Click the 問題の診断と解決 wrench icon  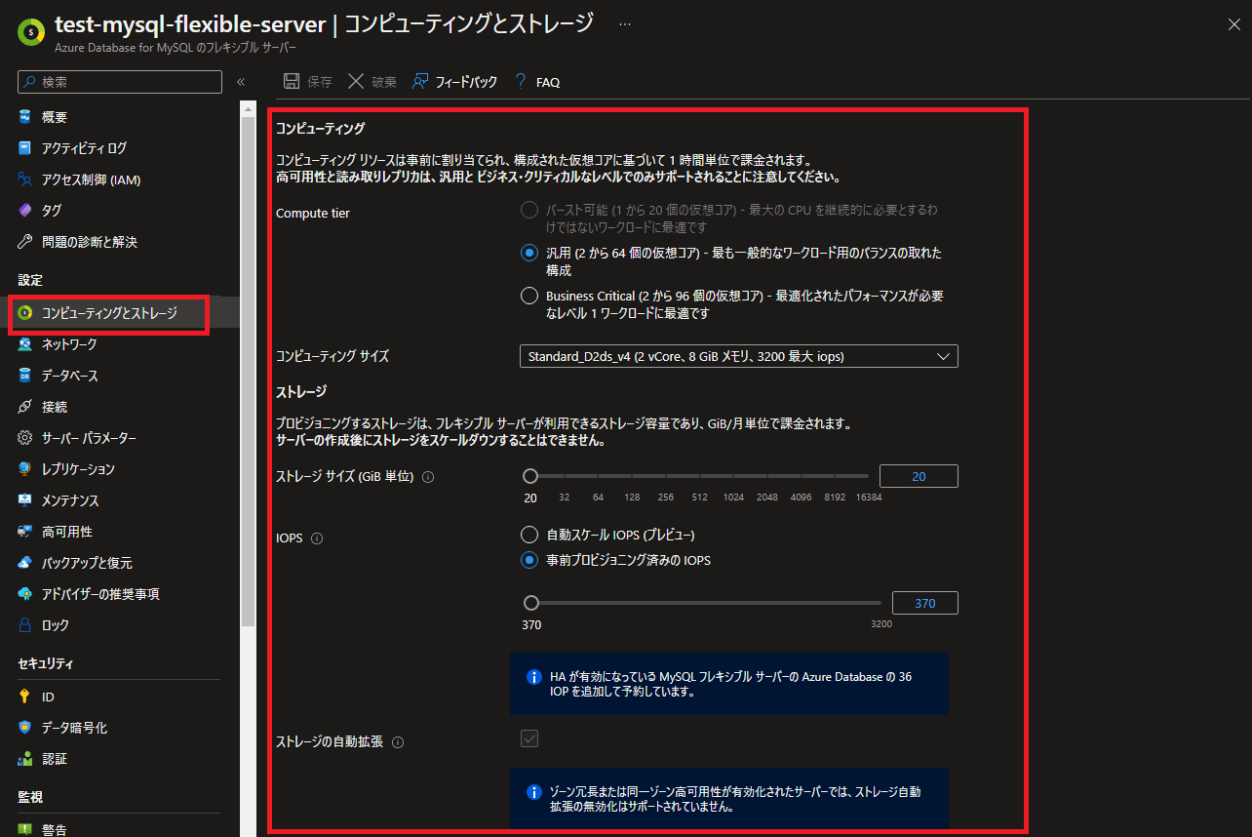(x=25, y=242)
